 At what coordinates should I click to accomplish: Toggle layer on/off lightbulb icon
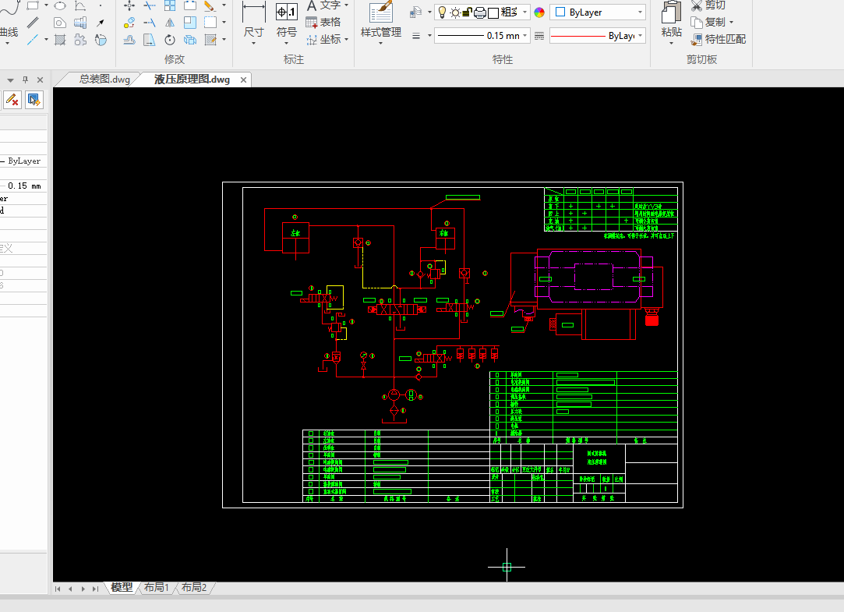point(441,12)
